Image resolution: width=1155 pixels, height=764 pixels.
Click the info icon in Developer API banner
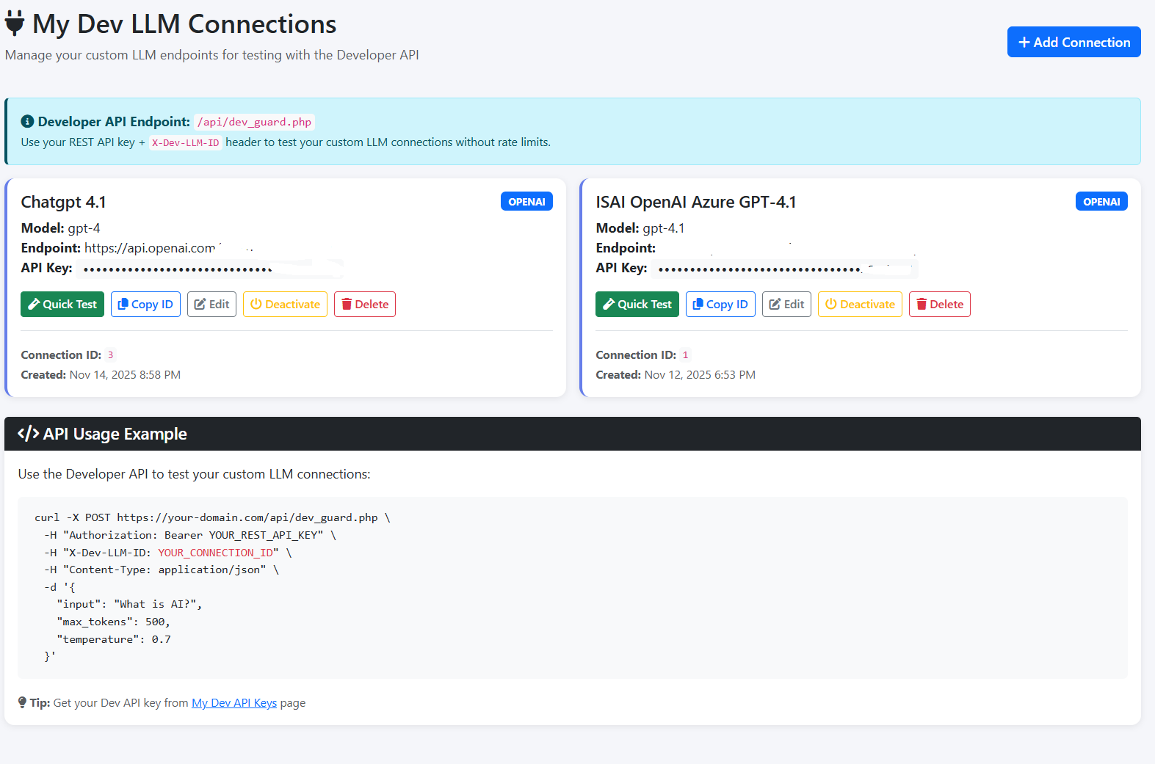27,122
